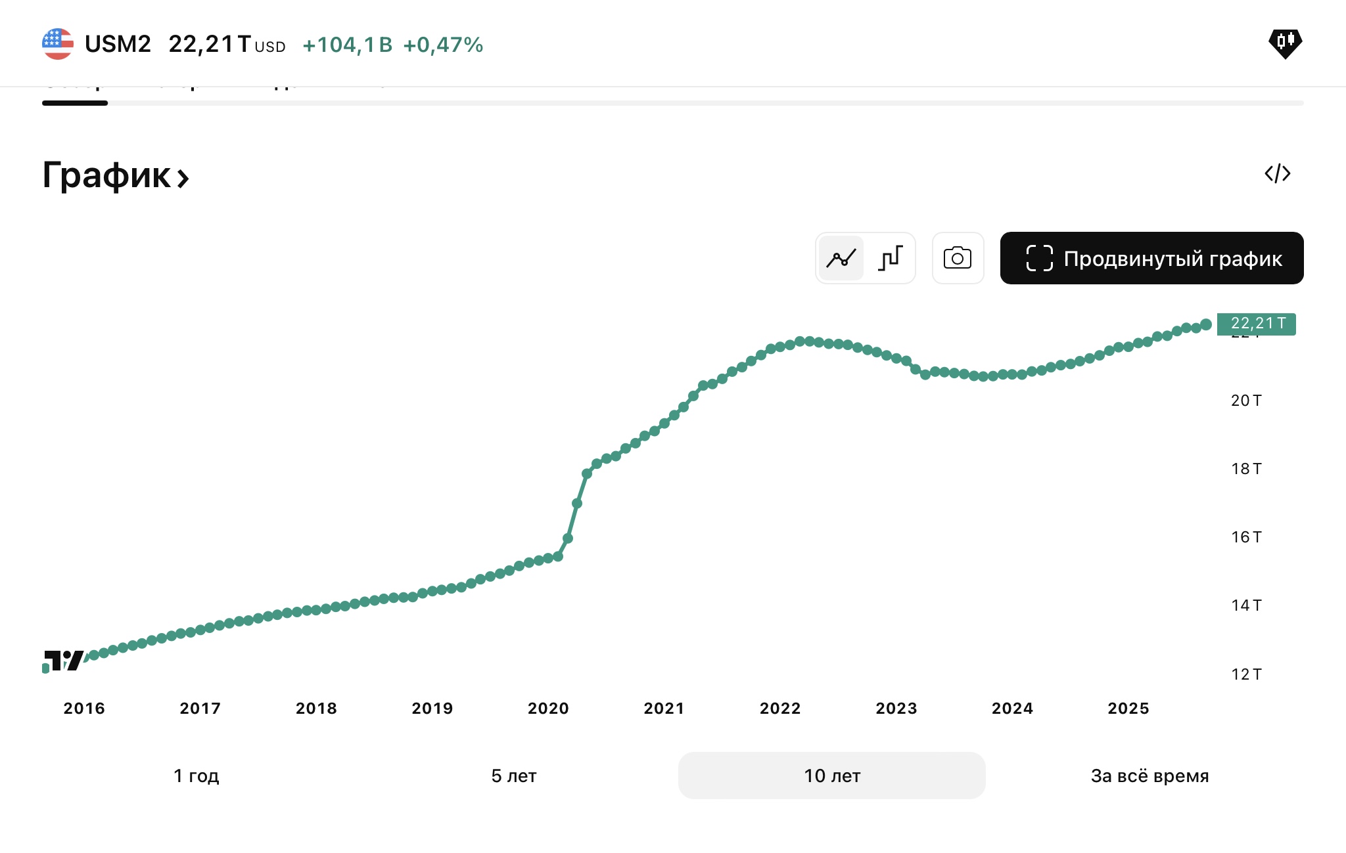Screen dimensions: 1346x853
Task: Click the candlestick badge icon top right
Action: 1285,43
